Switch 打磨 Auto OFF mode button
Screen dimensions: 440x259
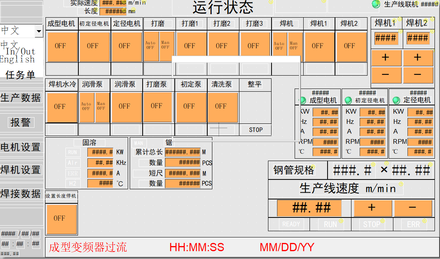[x=150, y=46]
